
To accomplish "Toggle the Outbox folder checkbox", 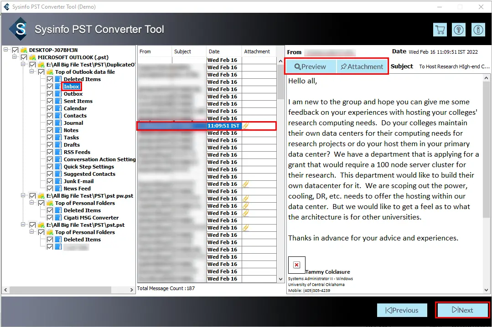I will click(x=50, y=94).
